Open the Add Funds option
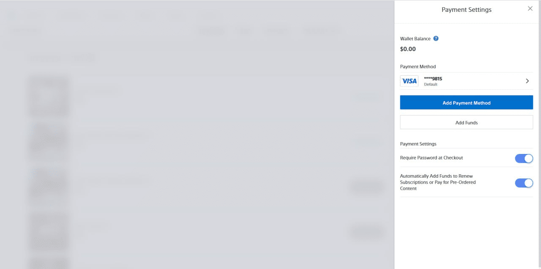Image resolution: width=541 pixels, height=269 pixels. [467, 122]
